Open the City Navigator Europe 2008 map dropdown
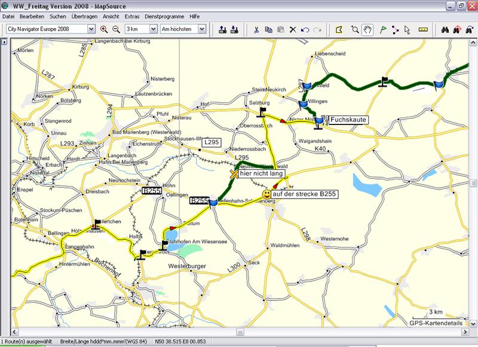Image resolution: width=478 pixels, height=347 pixels. (x=91, y=29)
